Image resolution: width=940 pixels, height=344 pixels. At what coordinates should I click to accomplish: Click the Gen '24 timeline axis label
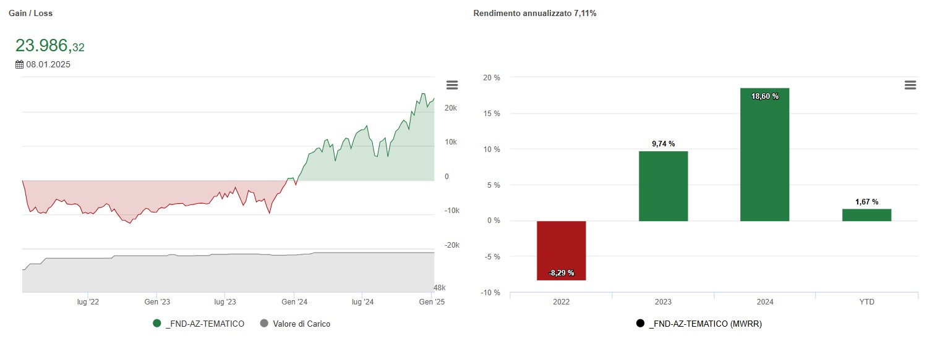[294, 302]
